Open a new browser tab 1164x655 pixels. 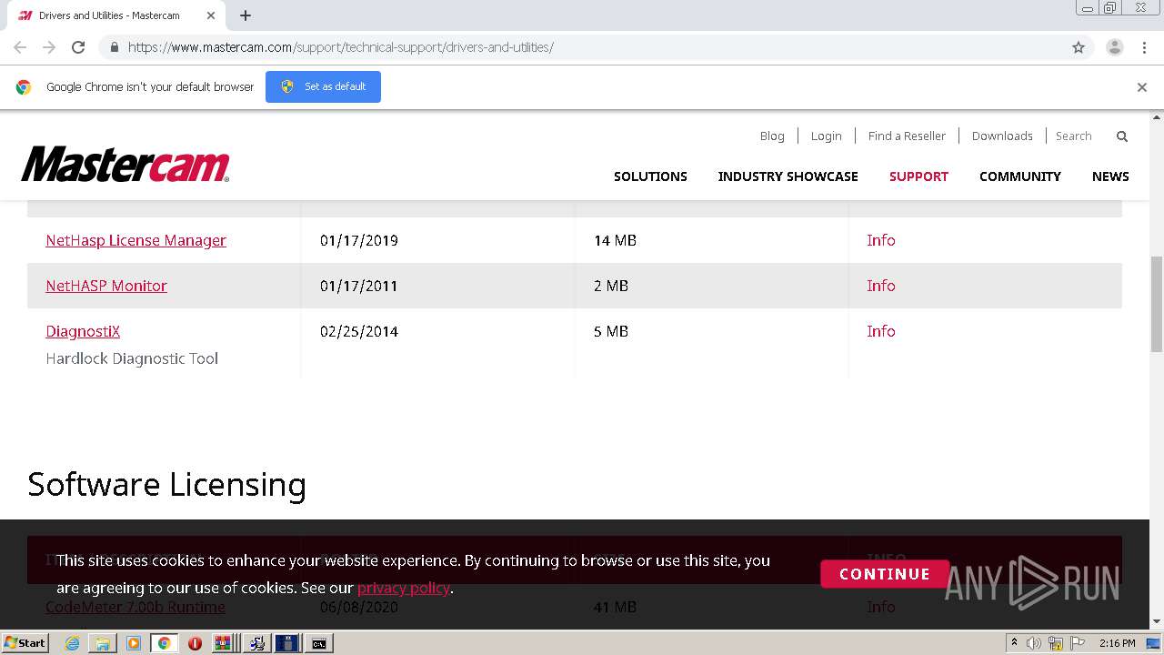(x=246, y=15)
